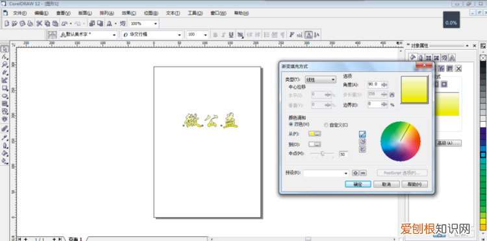Select the Interactive blend tool
Screen dimensions: 487x241
(x=5, y=129)
